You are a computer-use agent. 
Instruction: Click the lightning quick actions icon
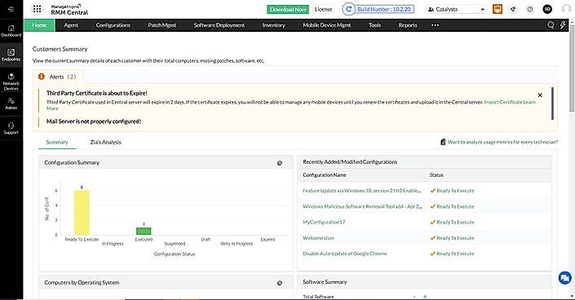[x=563, y=25]
